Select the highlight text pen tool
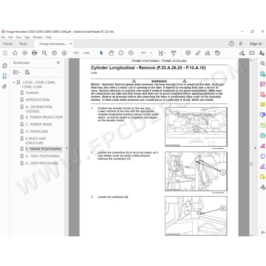Image resolution: width=266 pixels, height=266 pixels. tap(198, 53)
